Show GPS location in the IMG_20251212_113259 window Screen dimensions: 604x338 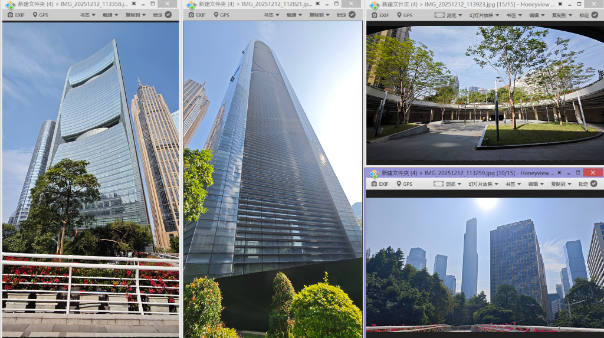point(403,184)
